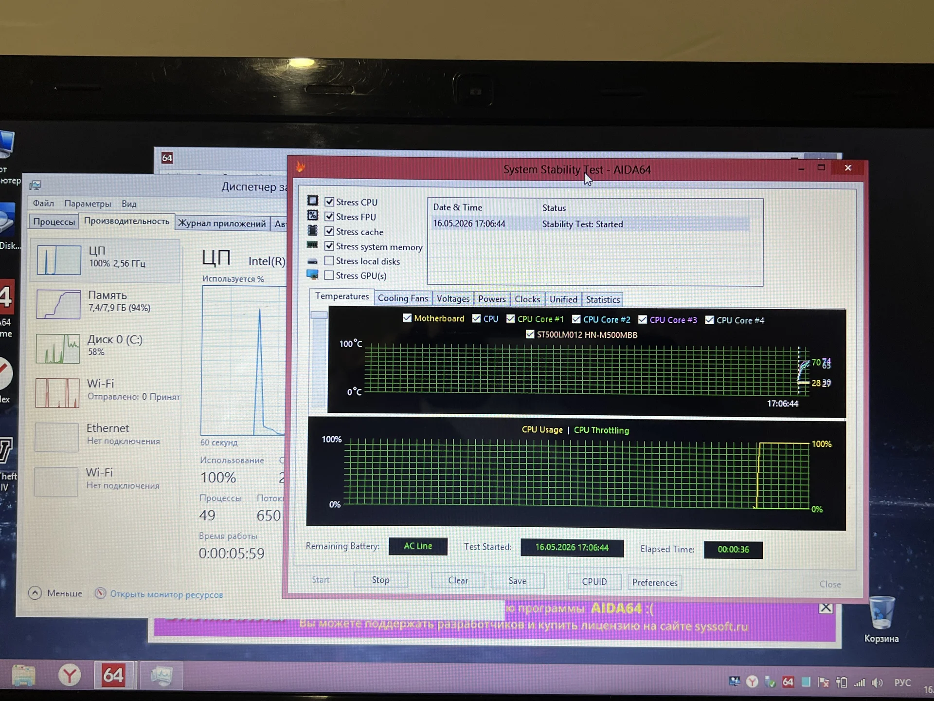This screenshot has width=934, height=701.
Task: Switch to the Voltages tab
Action: (x=453, y=299)
